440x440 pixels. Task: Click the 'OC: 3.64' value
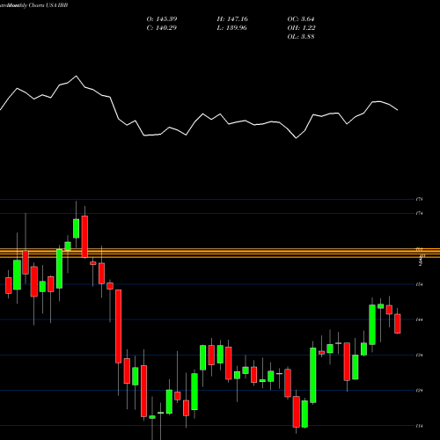(301, 19)
